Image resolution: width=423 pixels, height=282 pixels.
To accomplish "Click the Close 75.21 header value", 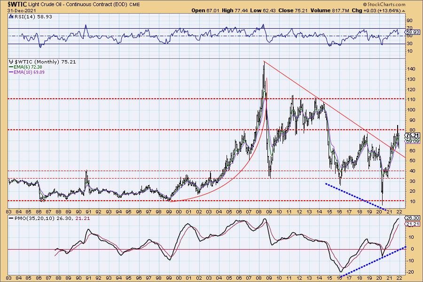I will (293, 10).
